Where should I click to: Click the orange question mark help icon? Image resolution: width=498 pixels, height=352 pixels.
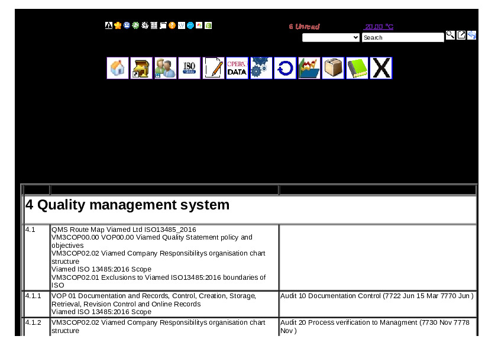[172, 25]
